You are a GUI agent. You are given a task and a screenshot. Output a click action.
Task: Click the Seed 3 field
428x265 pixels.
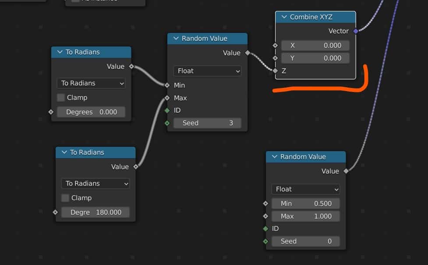[x=207, y=123]
